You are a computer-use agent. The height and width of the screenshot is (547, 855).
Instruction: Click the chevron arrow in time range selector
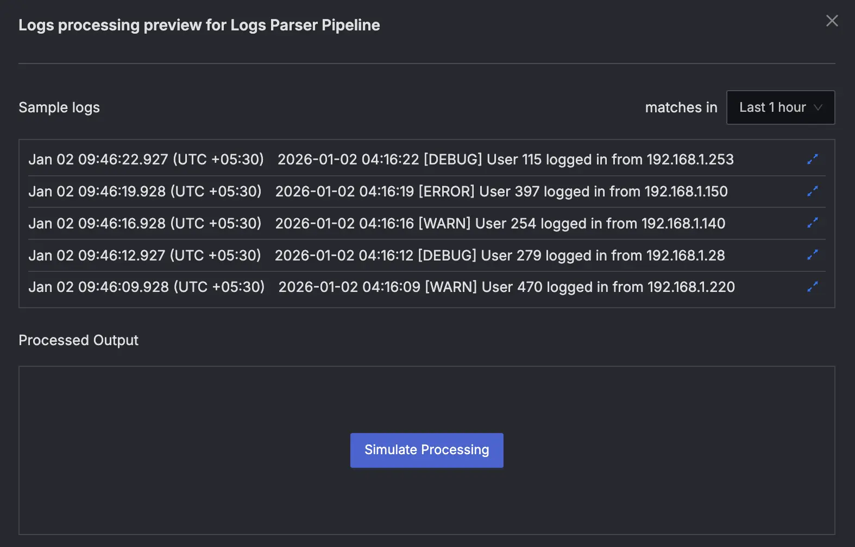tap(818, 107)
